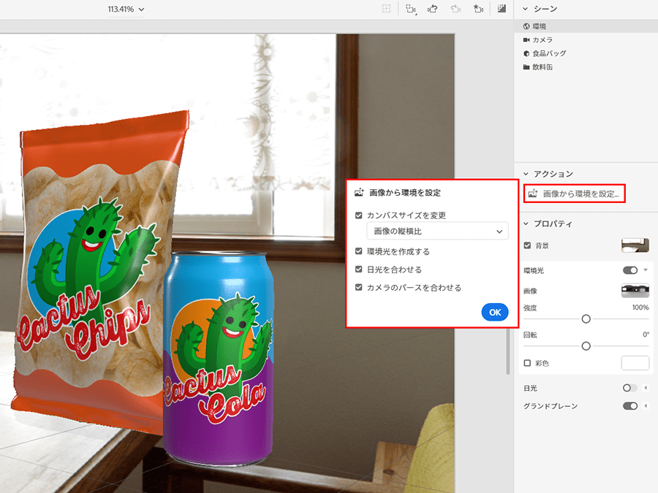Click 画像から環境を設定... action button
Viewport: 658px width, 493px height.
(575, 194)
